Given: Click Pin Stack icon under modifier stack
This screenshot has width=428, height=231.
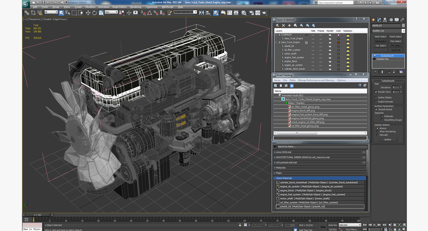Looking at the screenshot, I should pos(375,72).
